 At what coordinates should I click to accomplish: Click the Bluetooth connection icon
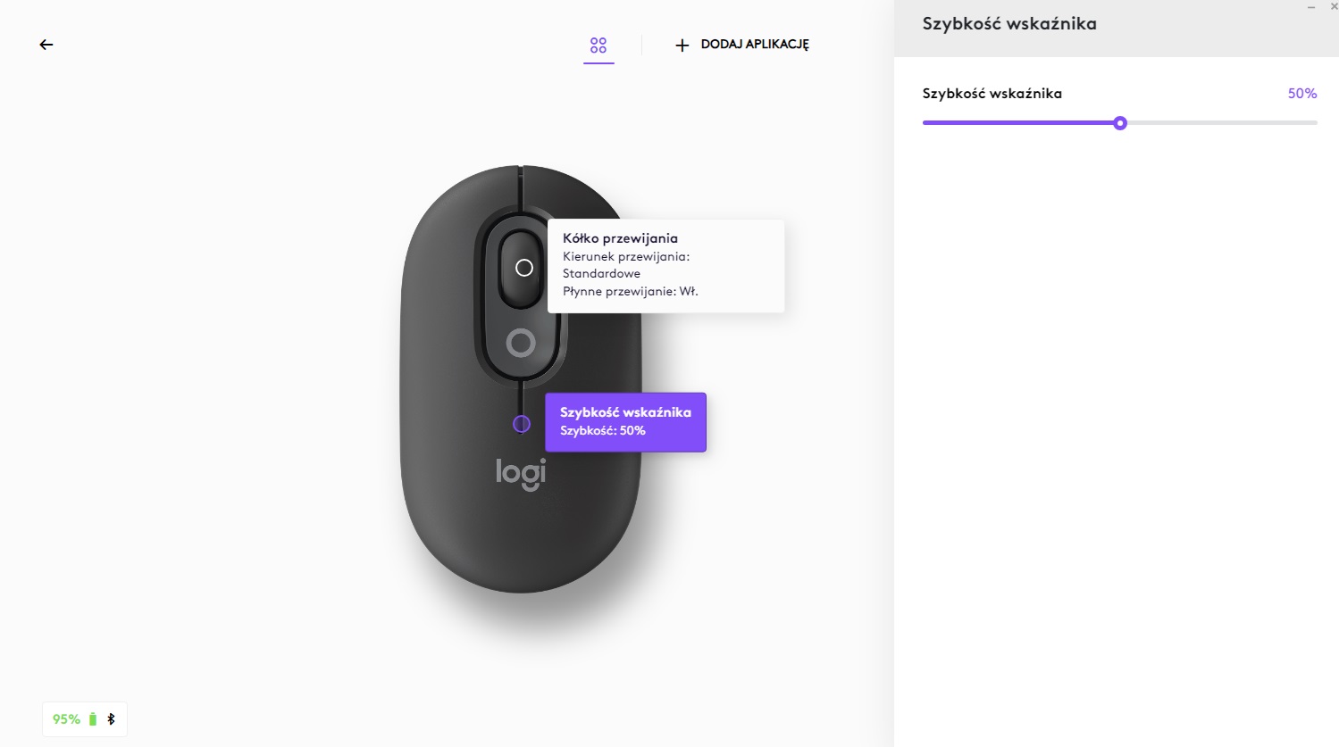tap(112, 719)
